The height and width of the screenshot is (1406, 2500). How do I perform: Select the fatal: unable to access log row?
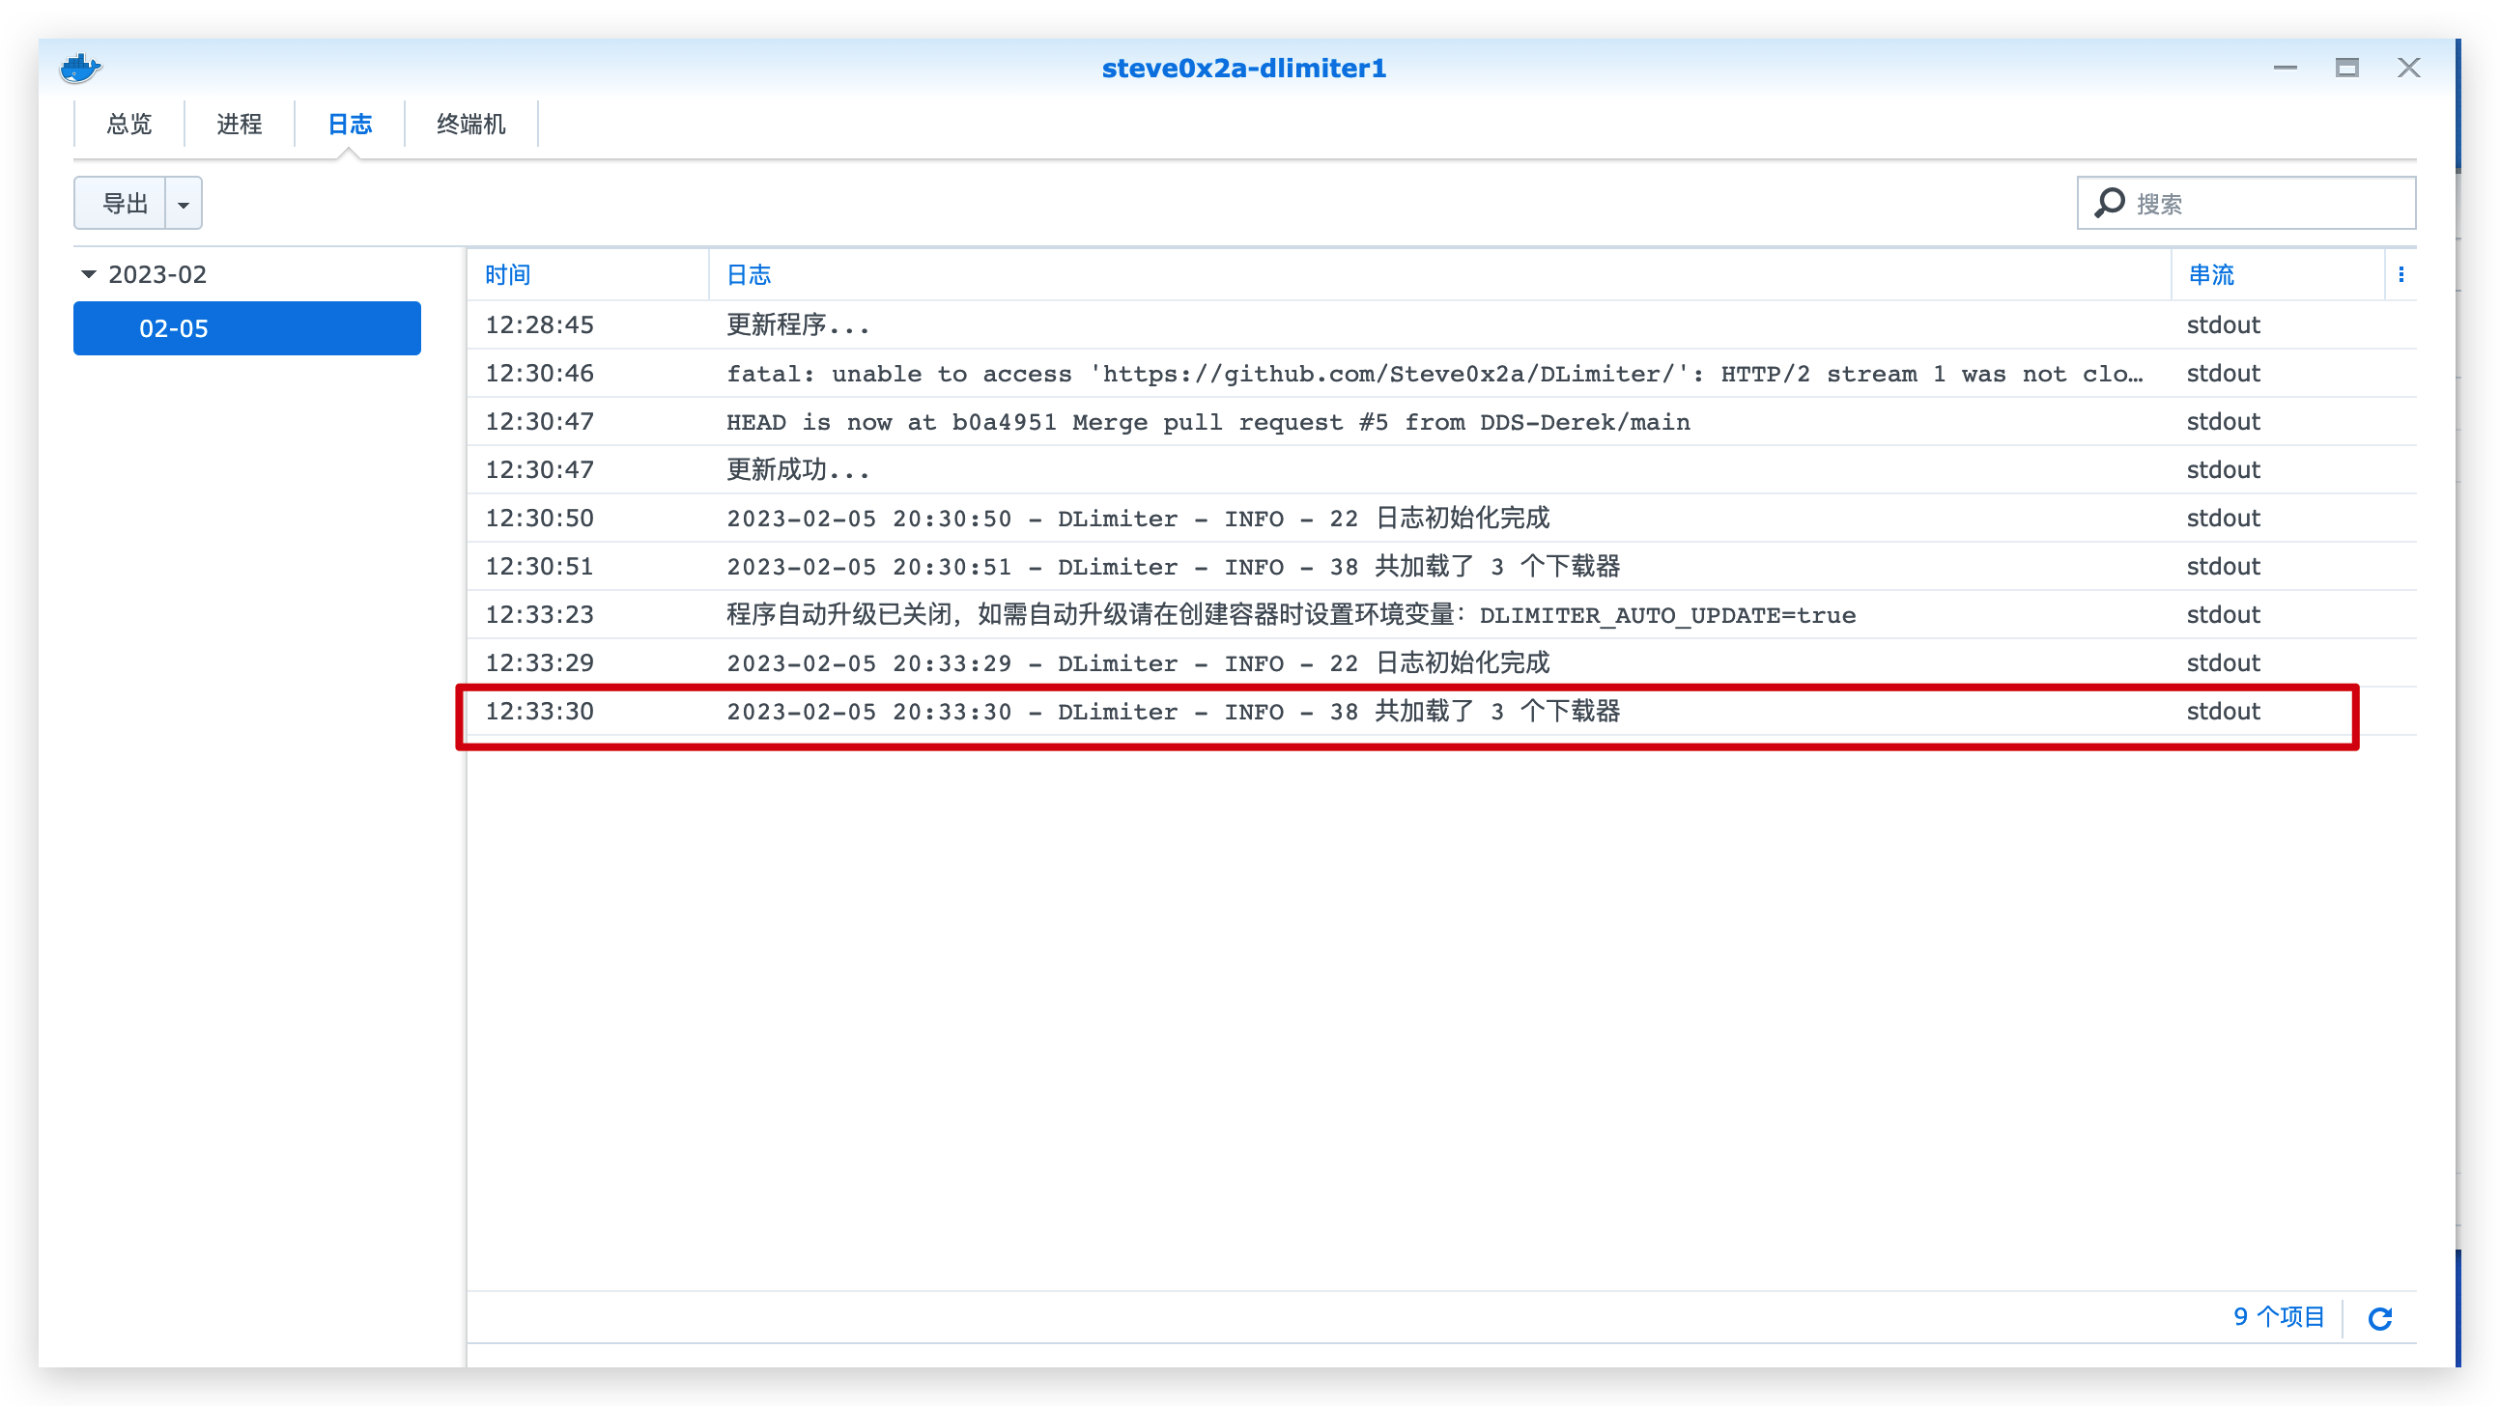[x=1441, y=374]
